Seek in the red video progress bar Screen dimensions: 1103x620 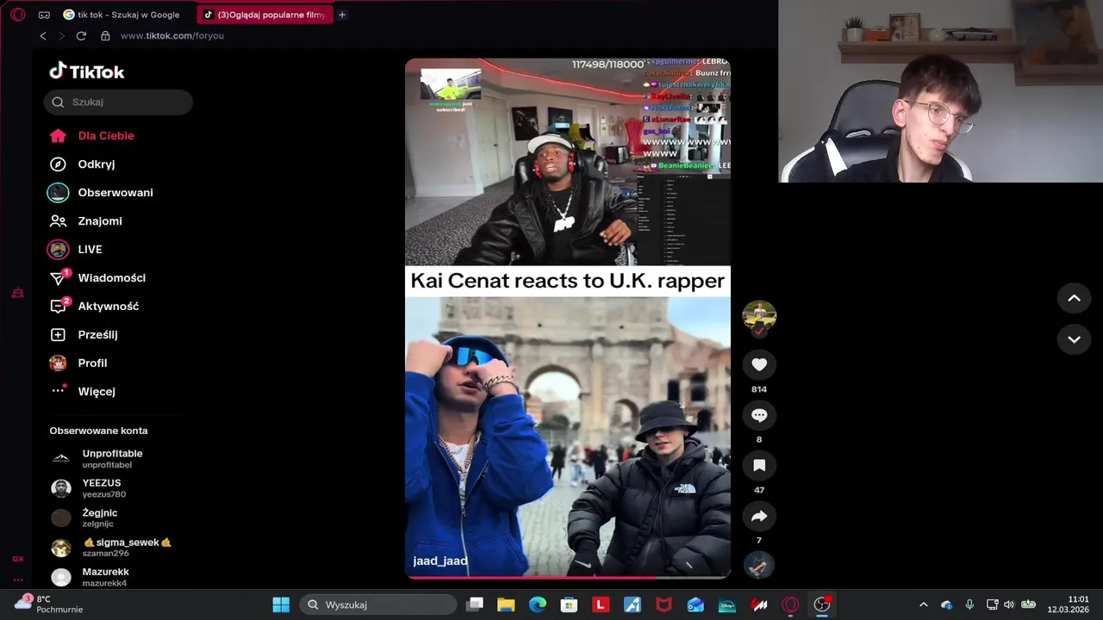(x=568, y=577)
